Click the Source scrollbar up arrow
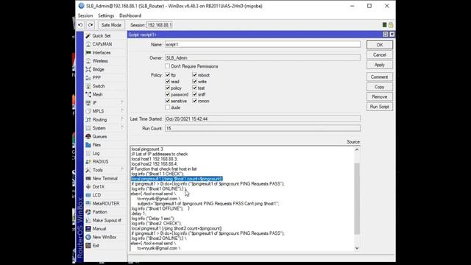 [357, 149]
